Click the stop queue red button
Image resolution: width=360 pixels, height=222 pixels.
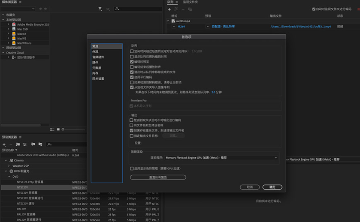pos(359,9)
